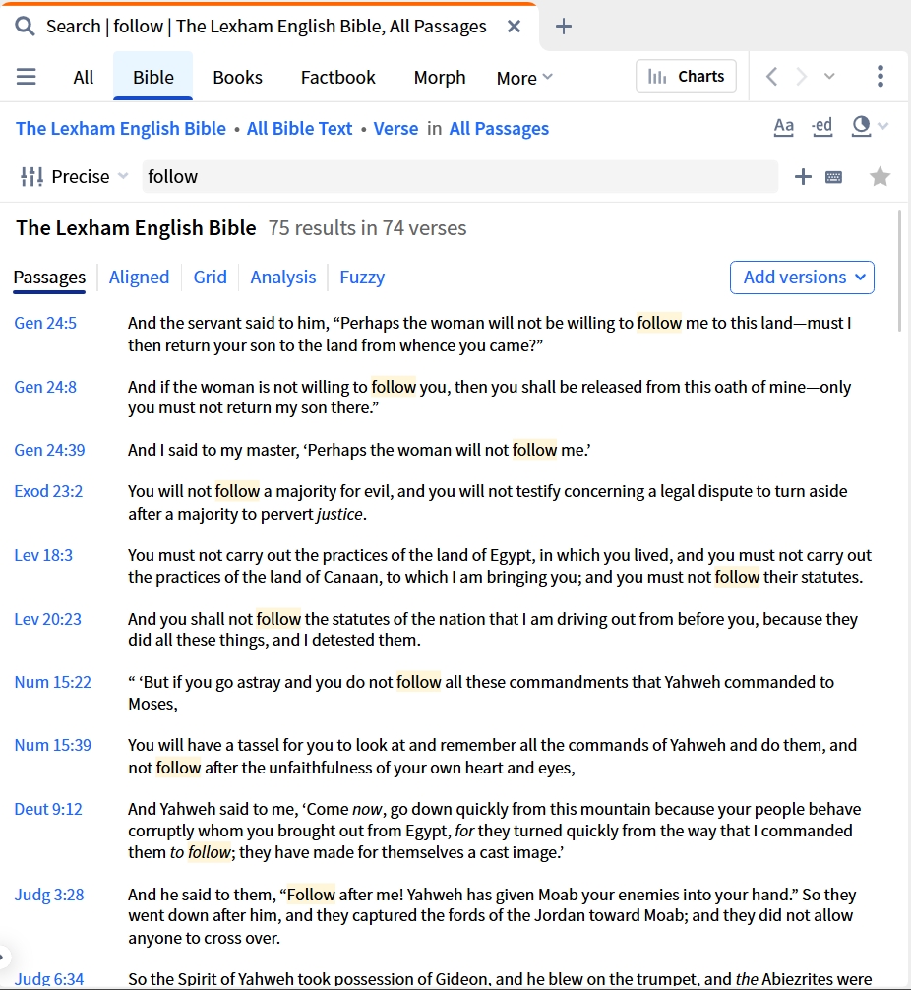Open the hamburger panel menu
Screen dimensions: 911x990
click(26, 77)
